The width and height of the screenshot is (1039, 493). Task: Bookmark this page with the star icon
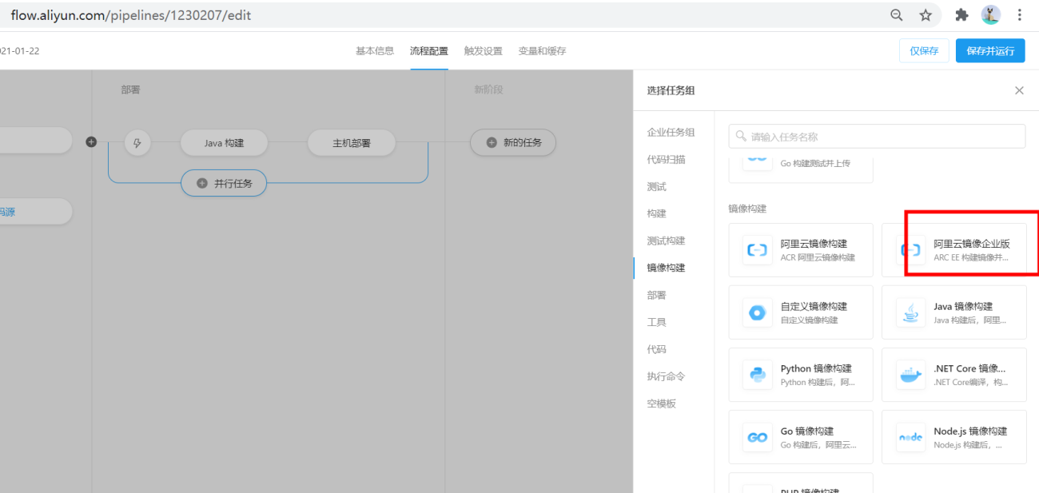[926, 15]
